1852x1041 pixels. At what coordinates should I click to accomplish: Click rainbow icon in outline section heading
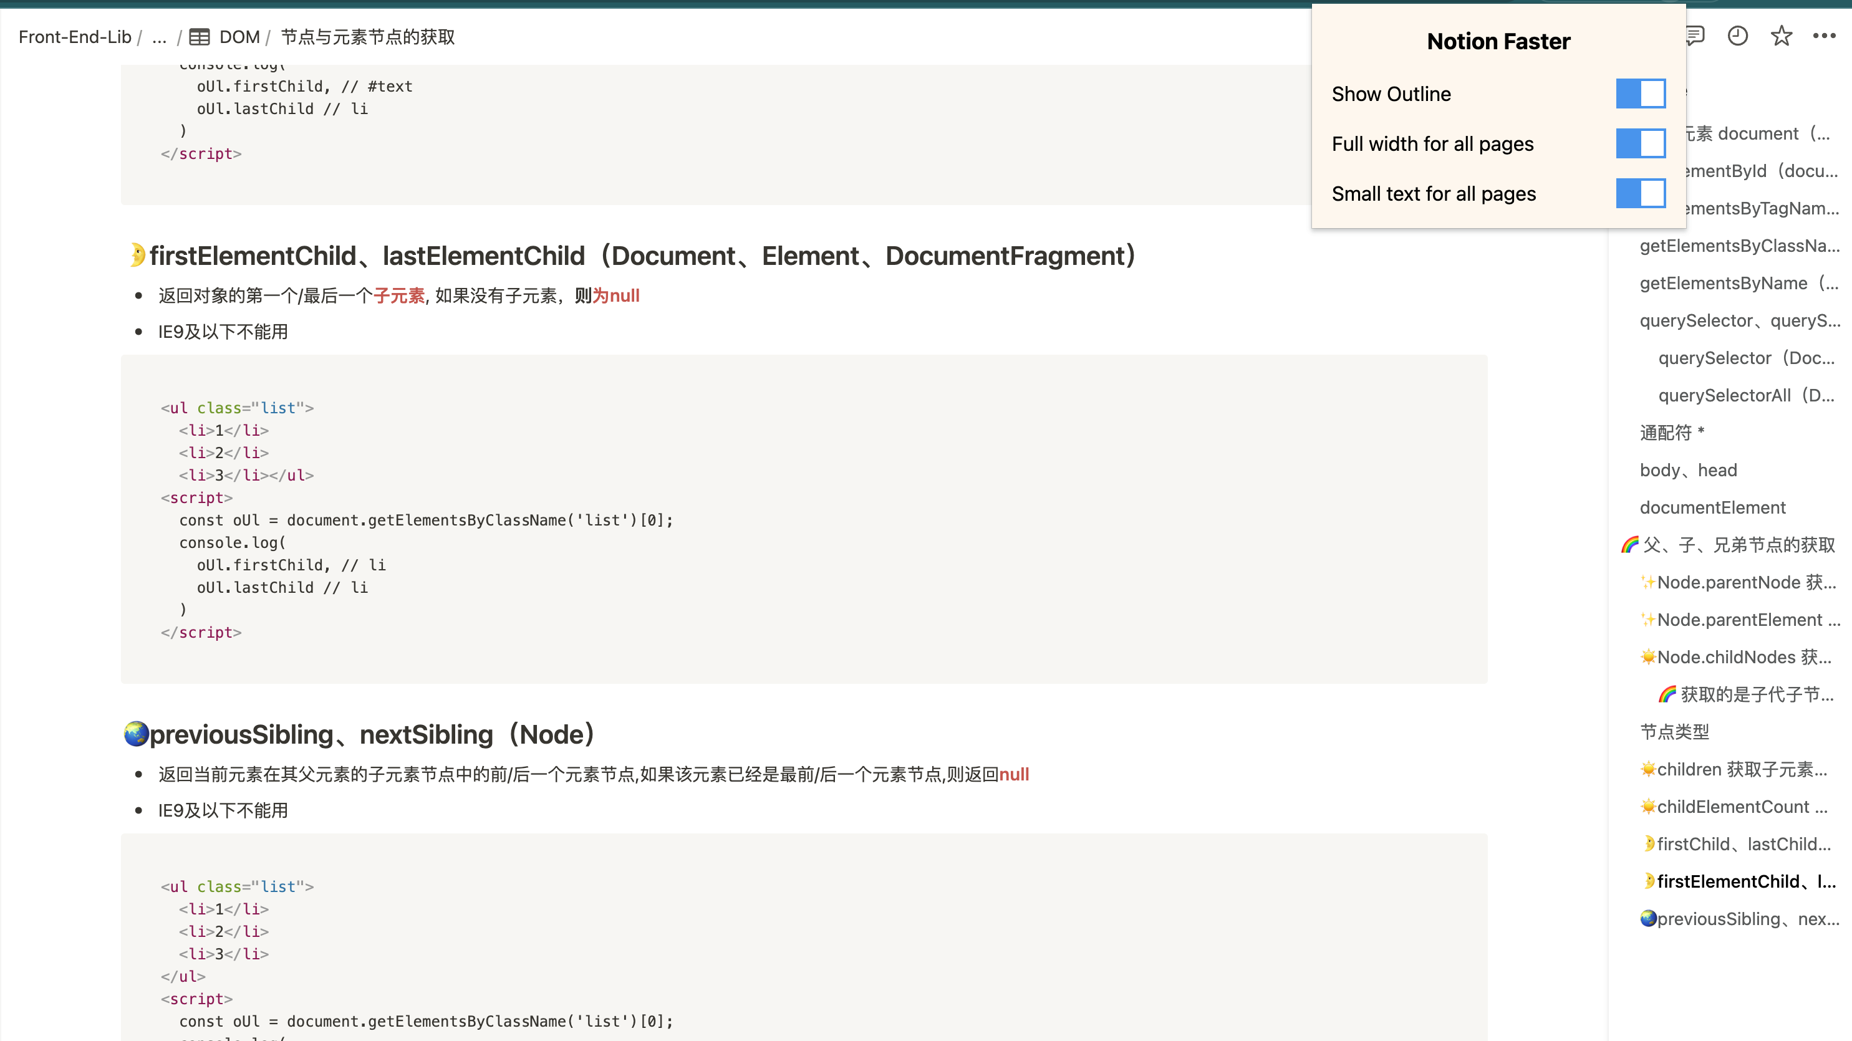pos(1630,545)
